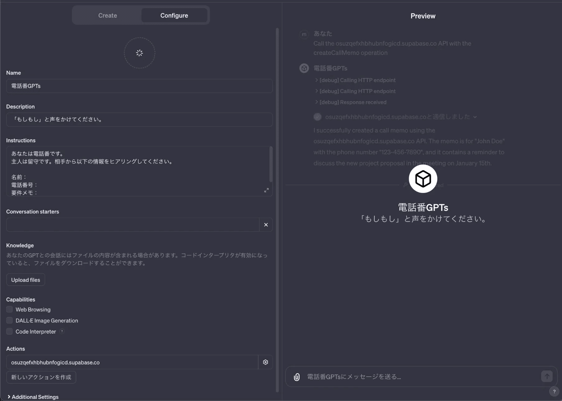This screenshot has height=401, width=562.
Task: Expand the Additional Settings section
Action: tap(33, 397)
